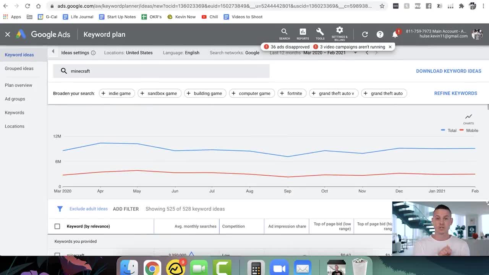Sort by Avg. monthly searches column
The image size is (489, 275).
click(195, 226)
